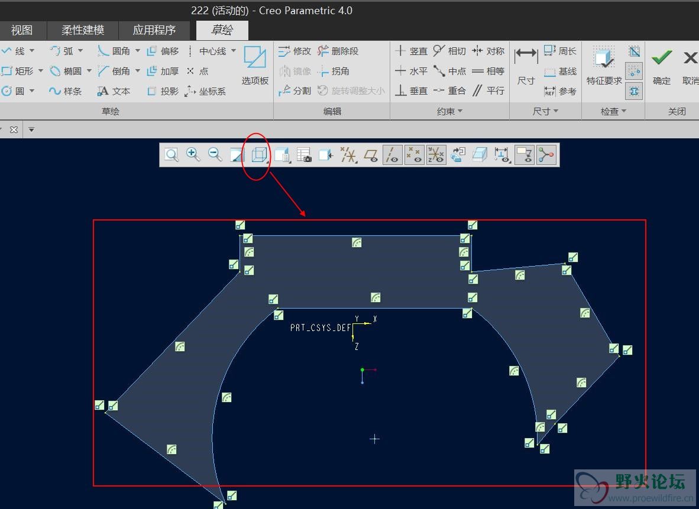699x509 pixels.
Task: Select the Point (点) tool
Action: 198,71
